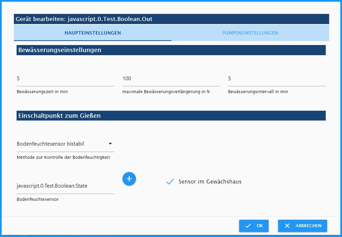Click the 'Gerät bearbeiten' dialog title bar
The image size is (342, 237).
coord(172,19)
